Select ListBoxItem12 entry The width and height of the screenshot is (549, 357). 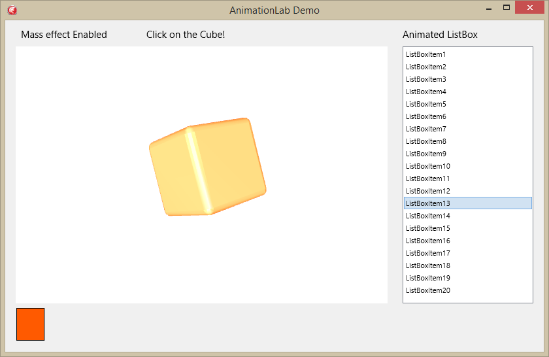468,191
